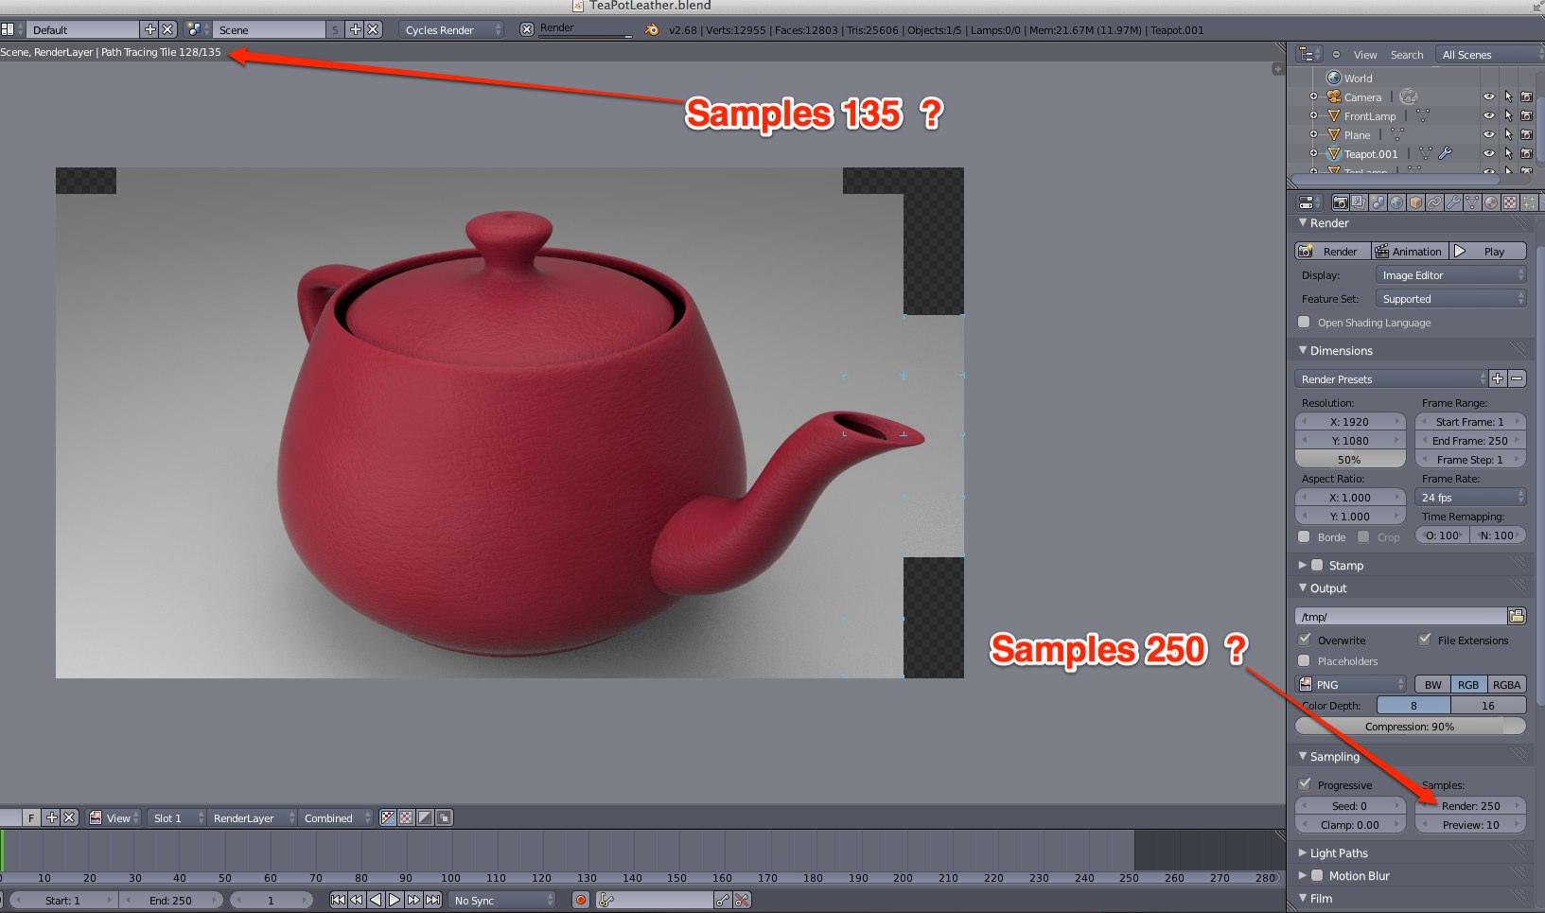Viewport: 1545px width, 913px height.
Task: Open the outliner Search menu
Action: [1407, 54]
